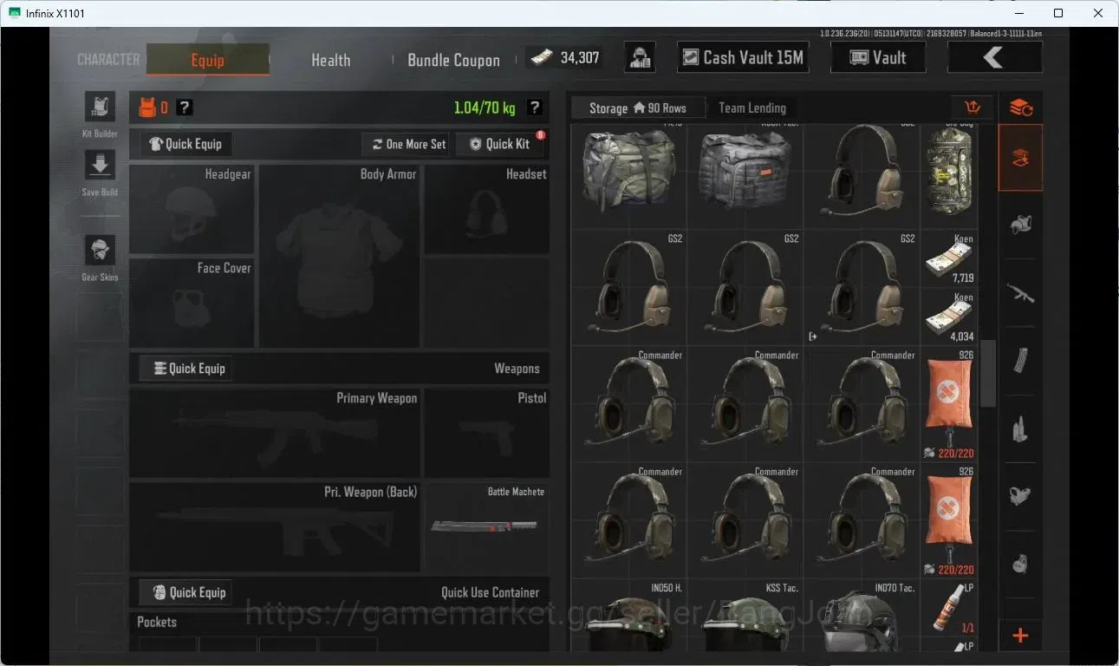Filter storage by ammunition
The height and width of the screenshot is (666, 1119).
click(x=1020, y=428)
